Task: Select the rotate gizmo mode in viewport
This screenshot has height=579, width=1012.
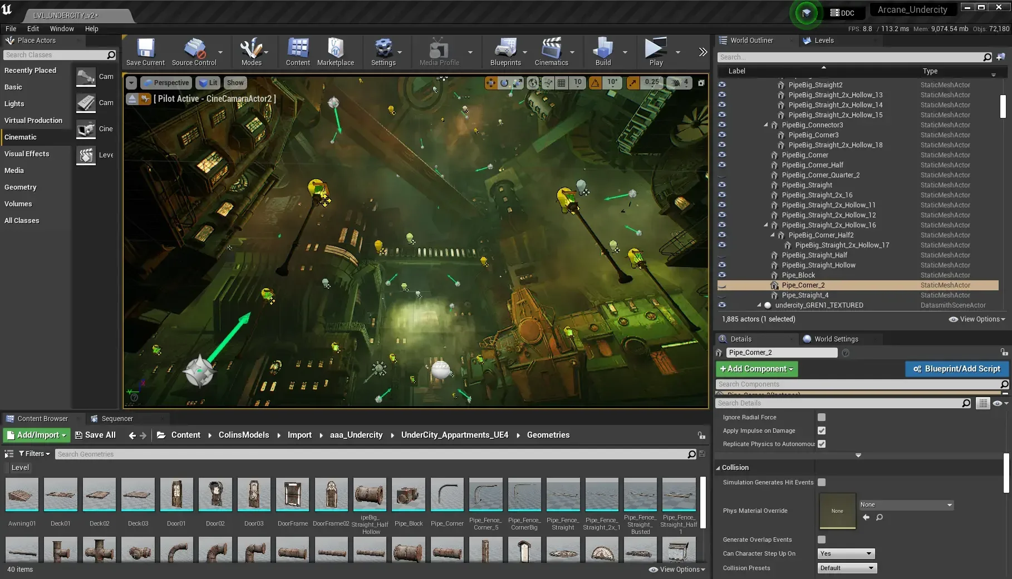Action: (x=504, y=83)
